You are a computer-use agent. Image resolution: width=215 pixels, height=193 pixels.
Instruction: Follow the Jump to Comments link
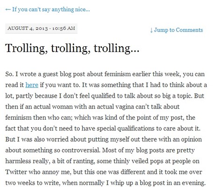coord(177,30)
